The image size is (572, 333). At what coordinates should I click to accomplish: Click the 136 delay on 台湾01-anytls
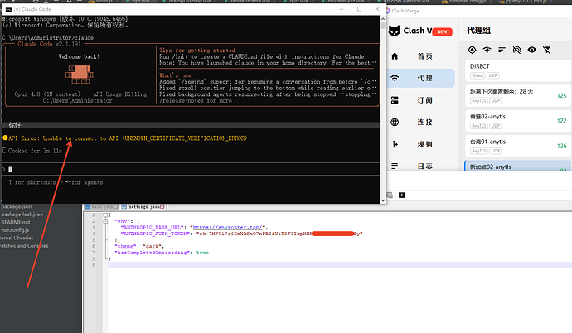tap(561, 146)
